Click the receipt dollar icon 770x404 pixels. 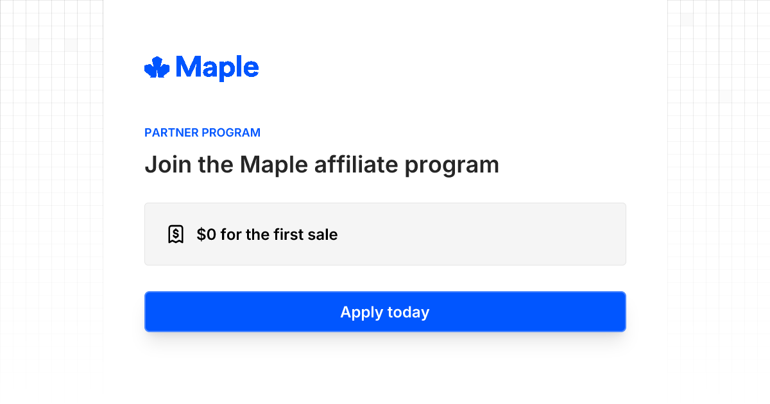point(176,234)
